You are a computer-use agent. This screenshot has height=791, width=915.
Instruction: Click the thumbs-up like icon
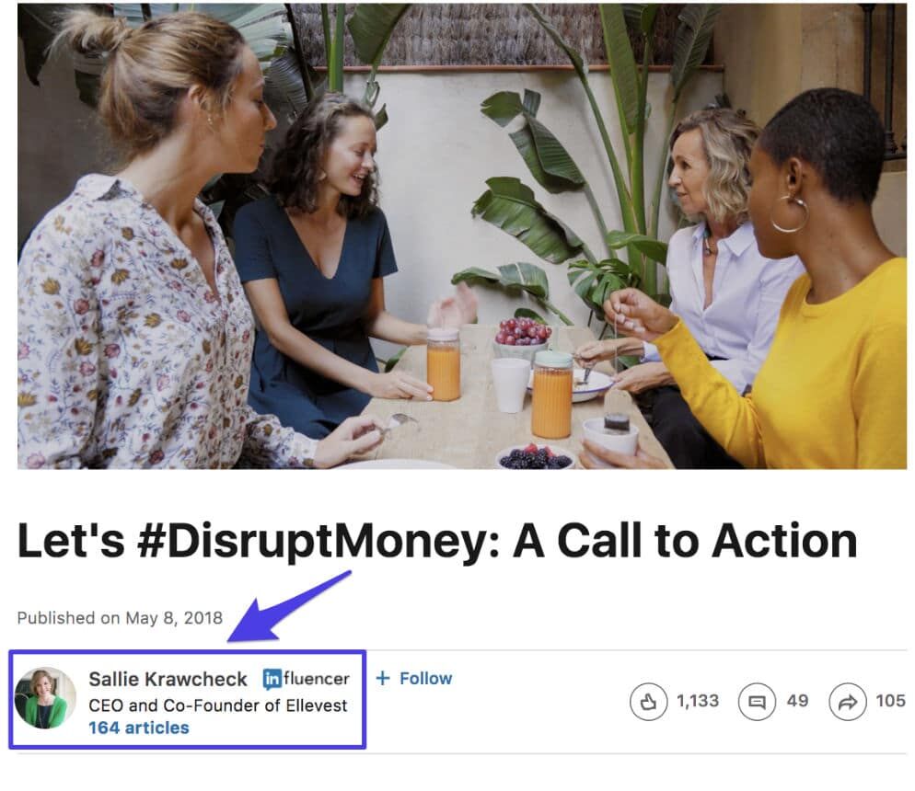click(x=648, y=702)
